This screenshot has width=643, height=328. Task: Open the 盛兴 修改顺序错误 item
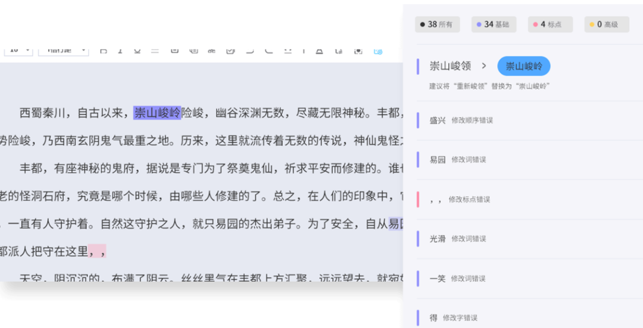click(x=529, y=121)
